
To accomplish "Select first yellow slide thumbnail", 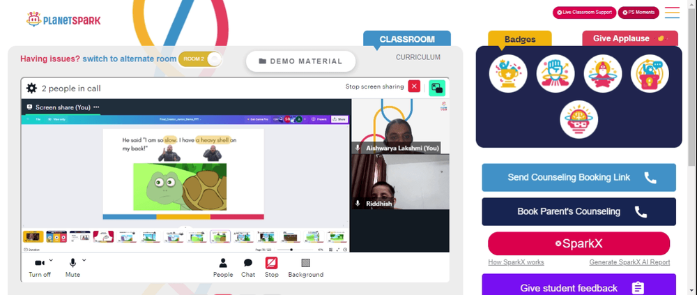I will [33, 236].
